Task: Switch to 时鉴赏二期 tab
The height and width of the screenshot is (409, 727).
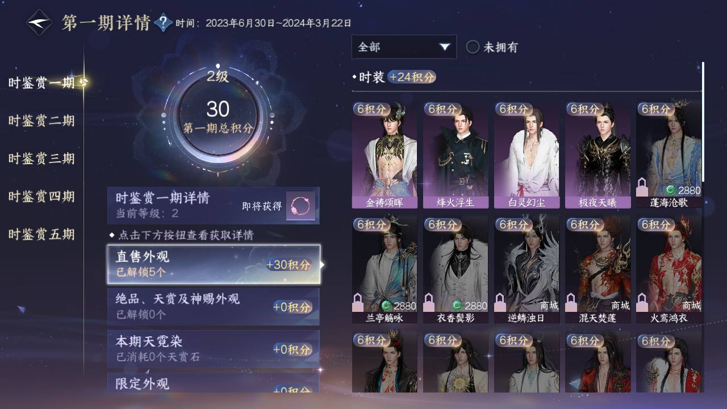Action: point(41,120)
